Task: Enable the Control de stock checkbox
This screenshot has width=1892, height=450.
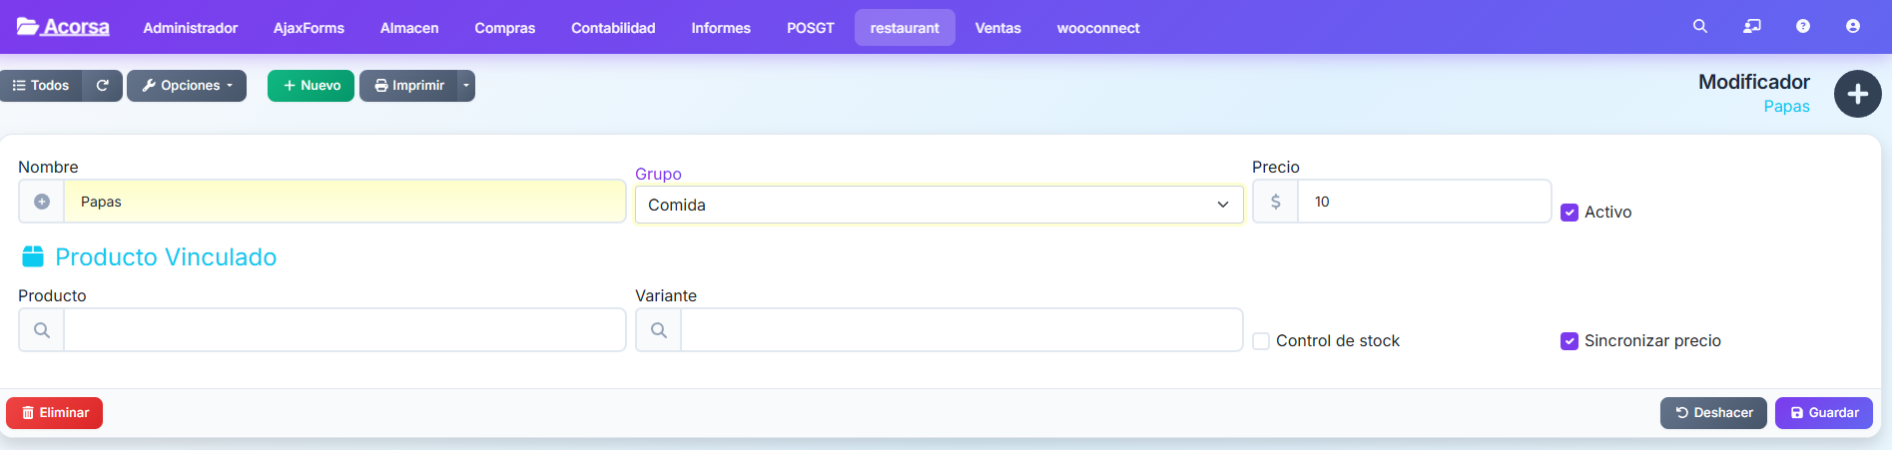Action: [x=1261, y=341]
